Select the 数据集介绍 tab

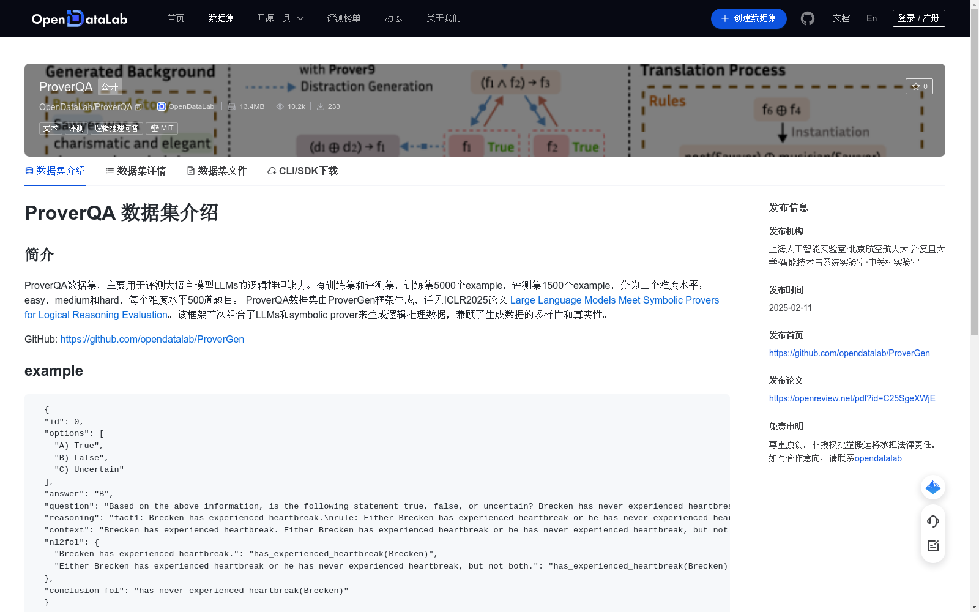click(x=55, y=171)
